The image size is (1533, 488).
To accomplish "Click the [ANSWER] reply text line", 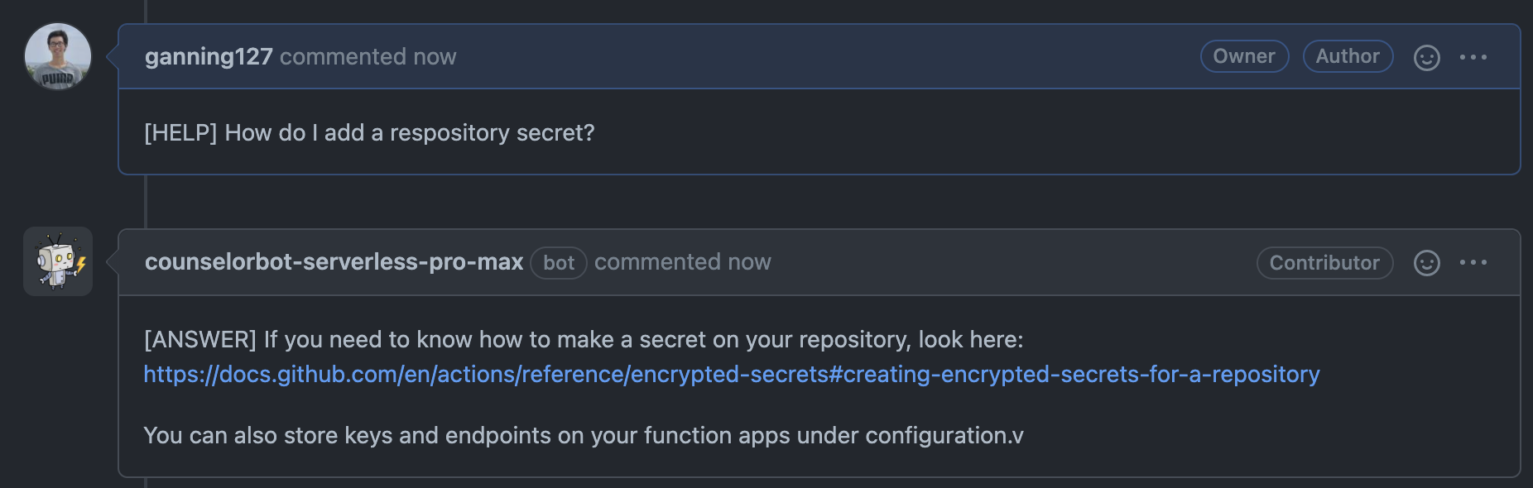I will point(584,340).
